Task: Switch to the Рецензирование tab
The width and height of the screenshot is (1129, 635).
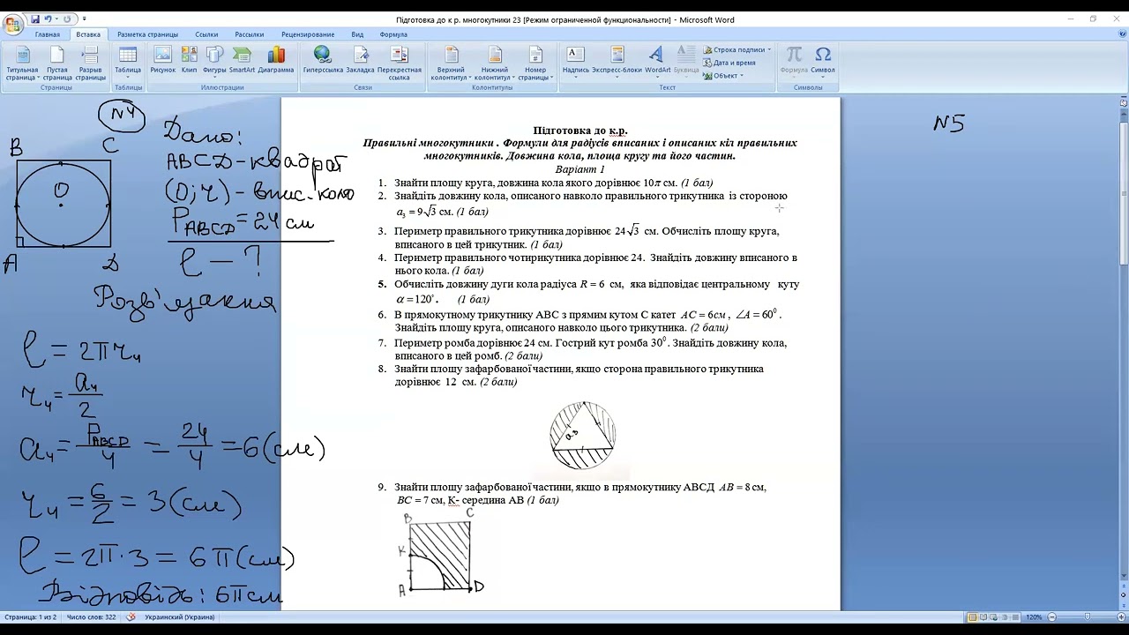Action: click(308, 34)
